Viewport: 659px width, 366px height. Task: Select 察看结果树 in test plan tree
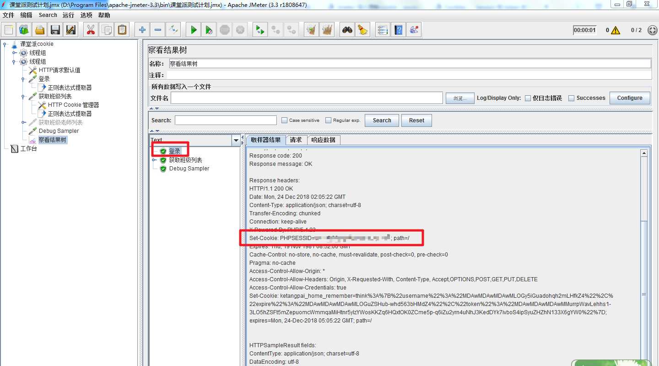[52, 140]
